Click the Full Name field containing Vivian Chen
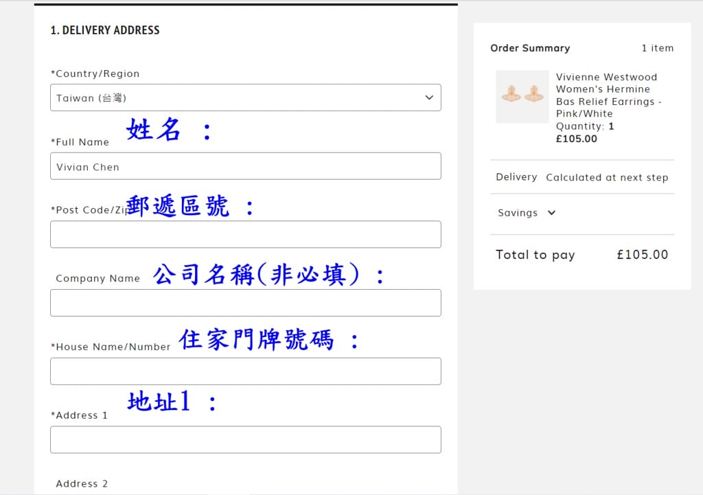703x495 pixels. click(245, 166)
